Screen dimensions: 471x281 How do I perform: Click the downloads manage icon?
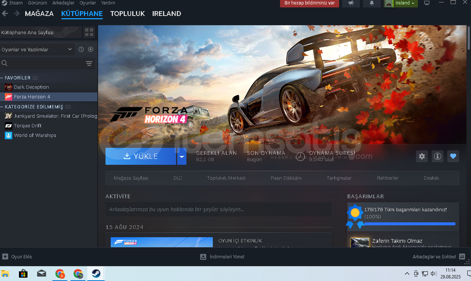(203, 257)
